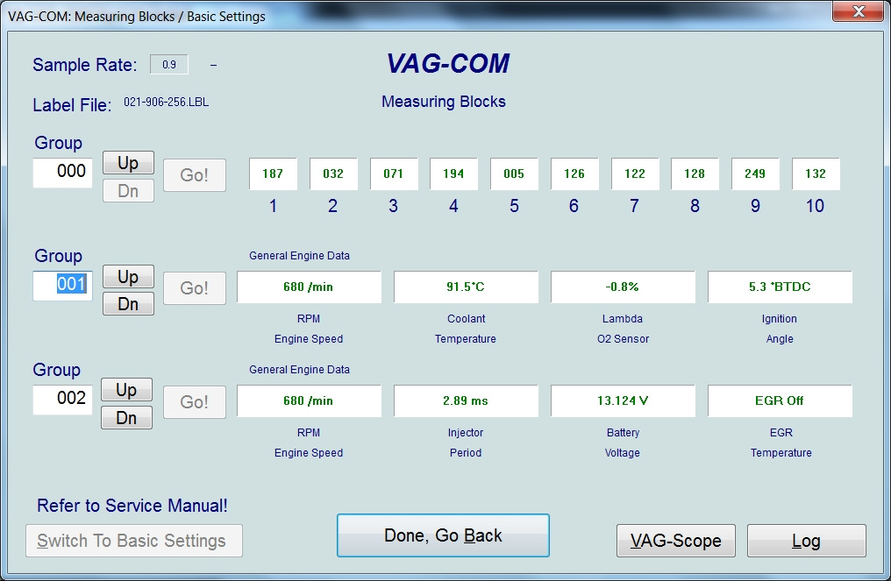Image resolution: width=891 pixels, height=581 pixels.
Task: Select block 2 value 032
Action: (333, 174)
